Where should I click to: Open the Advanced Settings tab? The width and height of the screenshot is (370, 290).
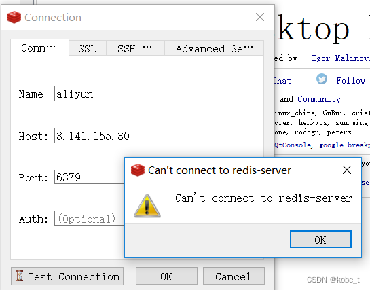point(214,48)
